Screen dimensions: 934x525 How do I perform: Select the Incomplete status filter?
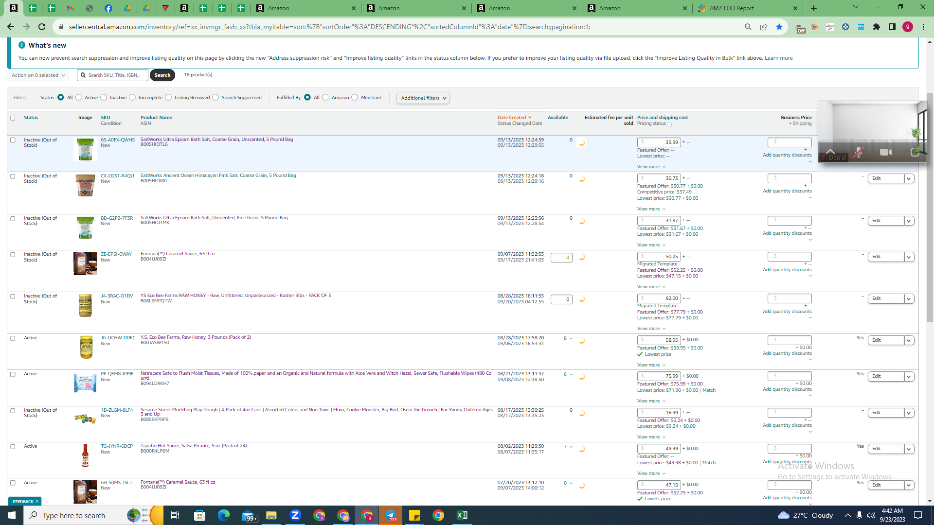132,98
